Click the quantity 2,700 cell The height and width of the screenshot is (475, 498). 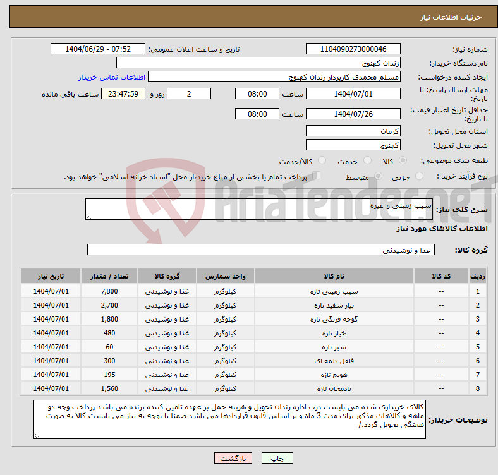(109, 305)
